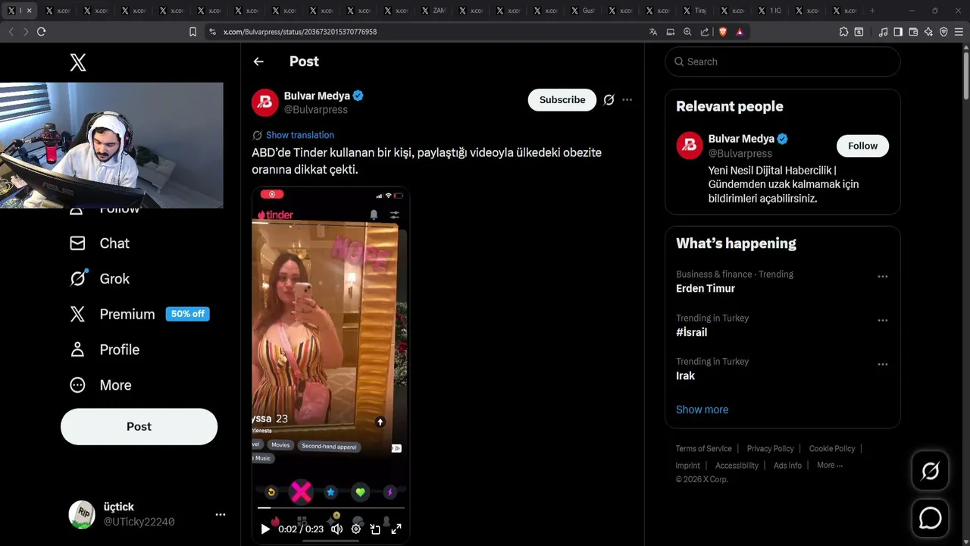Seek on the video progress bar
This screenshot has width=970, height=546.
pos(330,508)
